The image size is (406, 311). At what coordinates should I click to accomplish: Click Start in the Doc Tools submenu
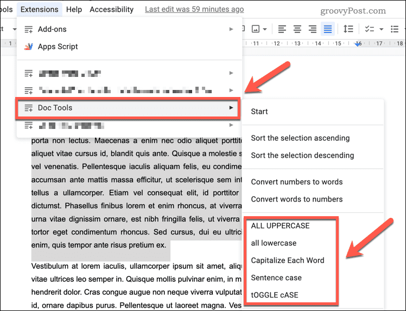click(x=313, y=112)
